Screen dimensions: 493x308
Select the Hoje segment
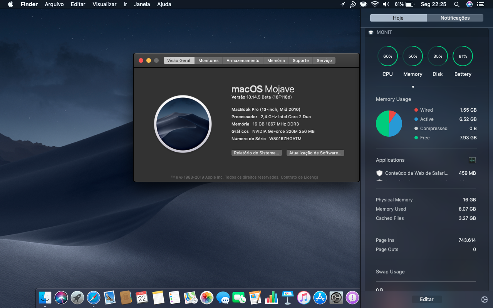tap(398, 18)
